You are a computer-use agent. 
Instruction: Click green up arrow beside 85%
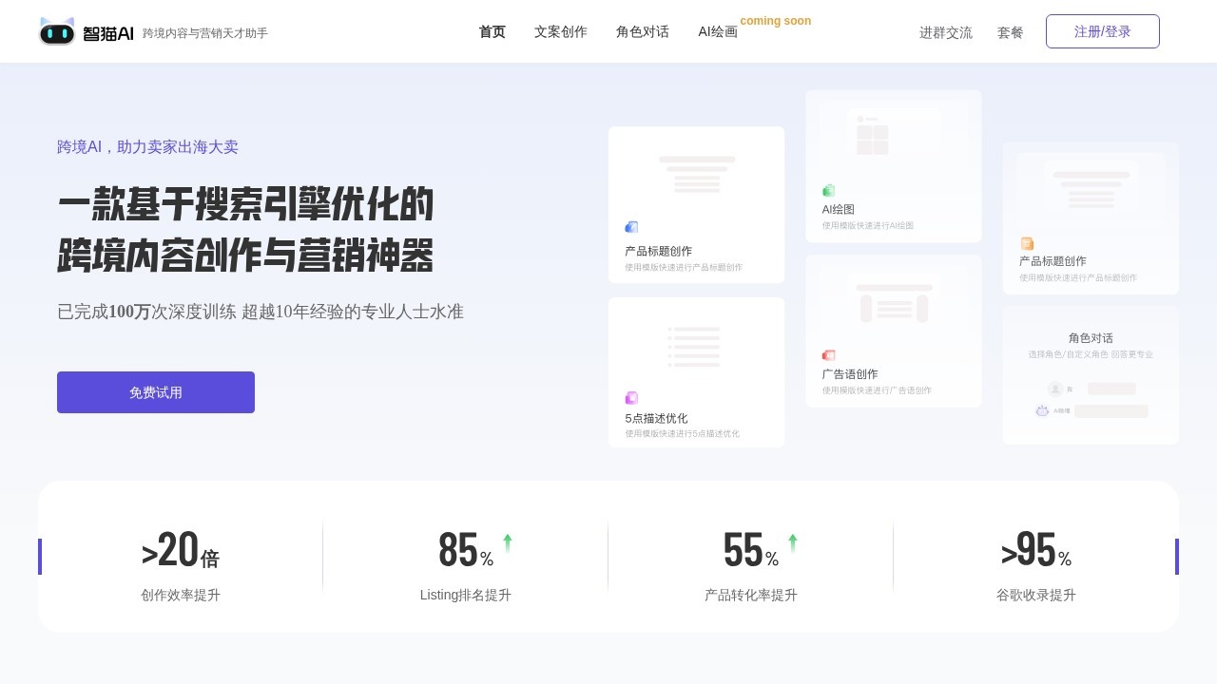point(508,542)
